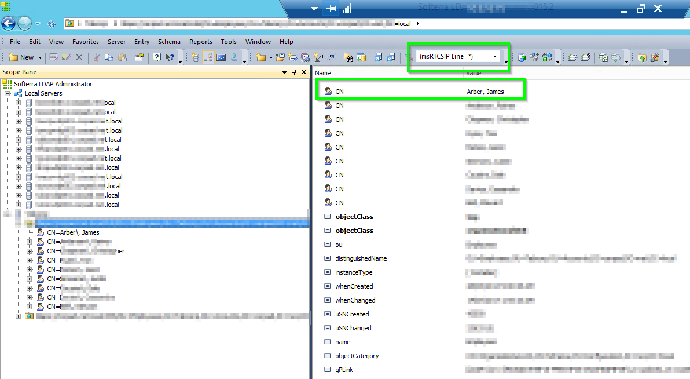690x379 pixels.
Task: Click the refresh list toolbar icon
Action: click(603, 57)
